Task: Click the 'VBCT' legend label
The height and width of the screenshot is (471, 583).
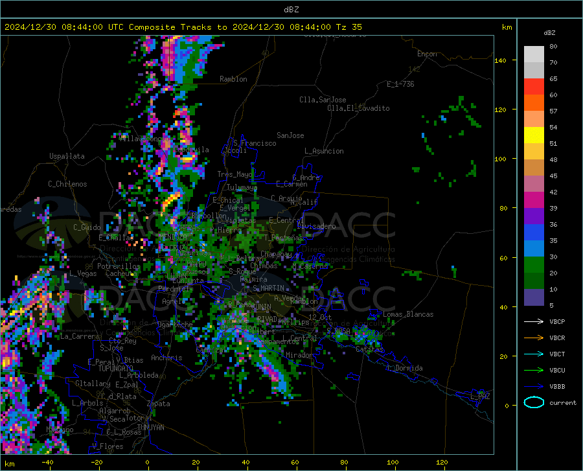Action: (x=557, y=354)
